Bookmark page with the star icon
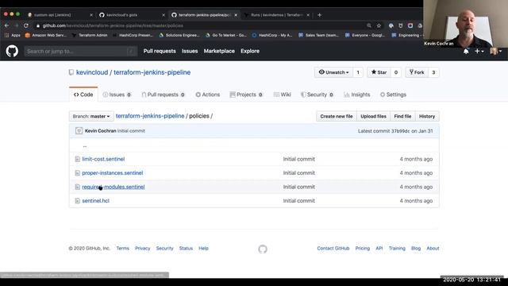Screen dimensions: 508x286 [379, 25]
